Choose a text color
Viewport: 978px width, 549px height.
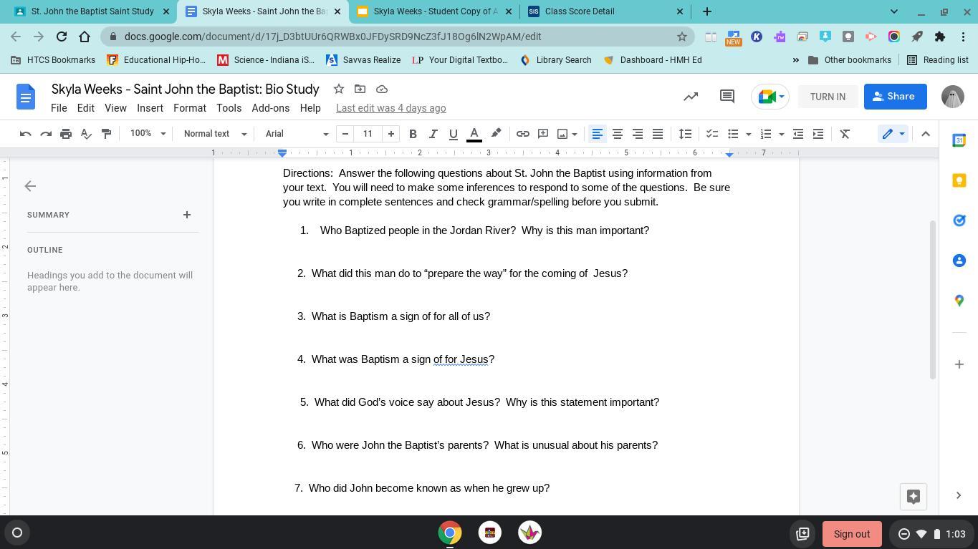(474, 134)
